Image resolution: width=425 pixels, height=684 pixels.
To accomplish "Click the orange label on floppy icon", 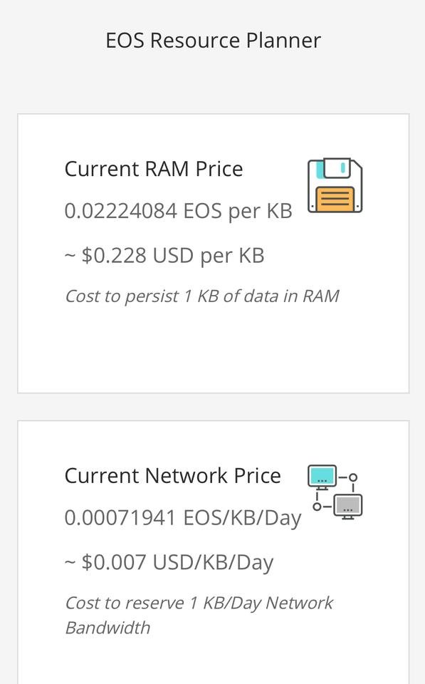I will [x=335, y=199].
